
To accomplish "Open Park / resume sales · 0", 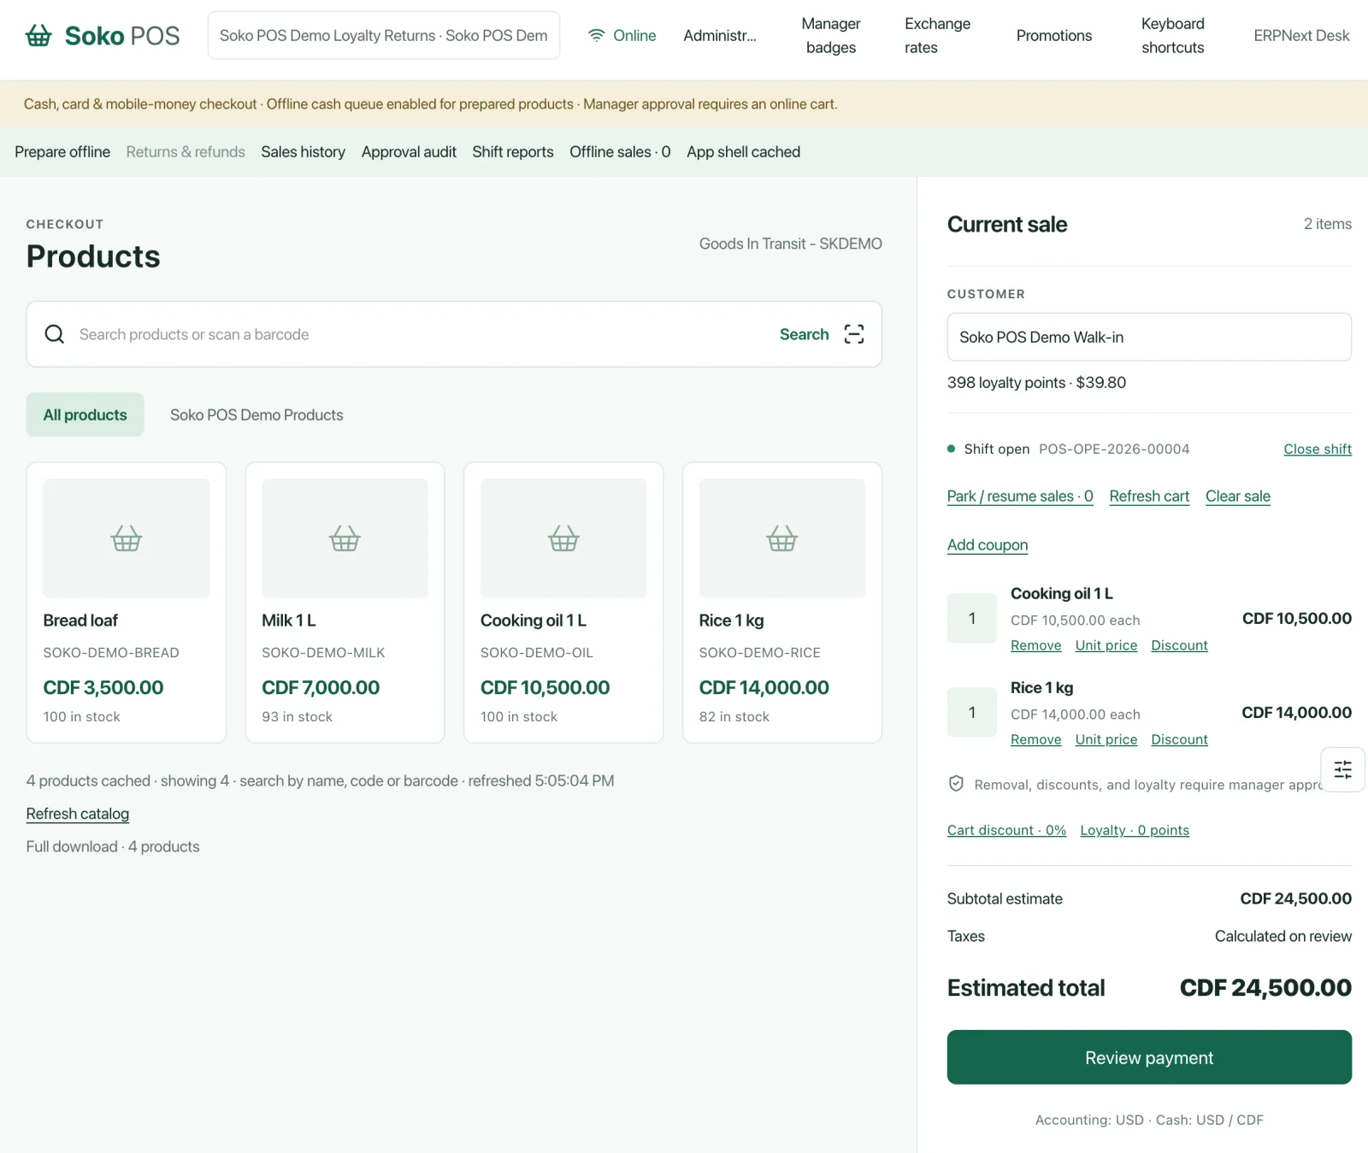I will coord(1020,496).
